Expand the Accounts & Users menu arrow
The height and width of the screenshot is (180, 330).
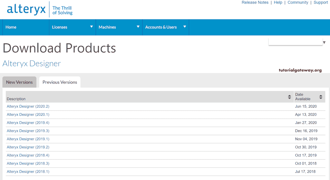[x=185, y=27]
